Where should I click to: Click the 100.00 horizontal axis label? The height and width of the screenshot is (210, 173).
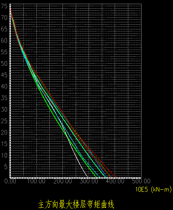(x=36, y=181)
